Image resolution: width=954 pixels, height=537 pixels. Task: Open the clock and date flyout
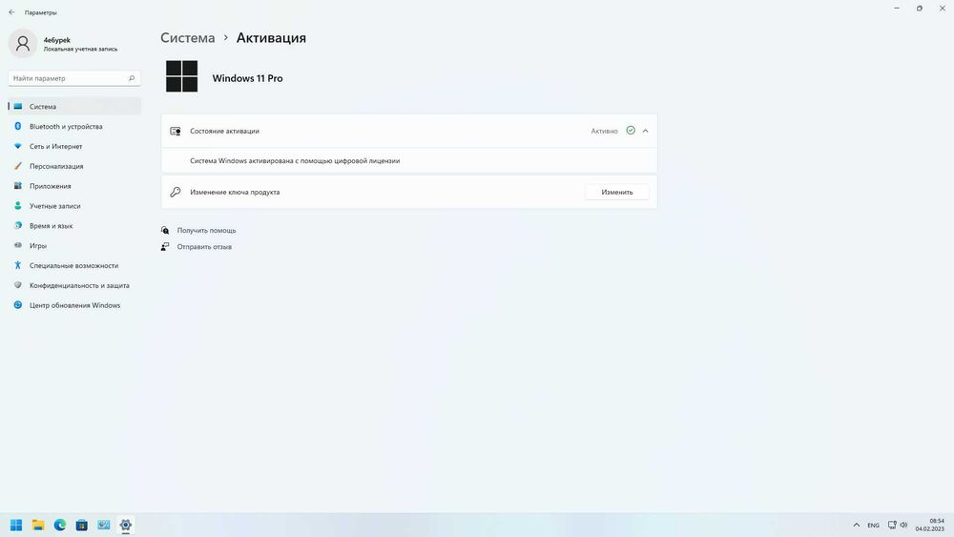[929, 525]
